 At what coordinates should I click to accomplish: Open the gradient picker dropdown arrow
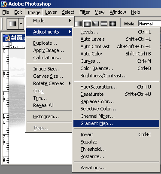(x=21, y=24)
